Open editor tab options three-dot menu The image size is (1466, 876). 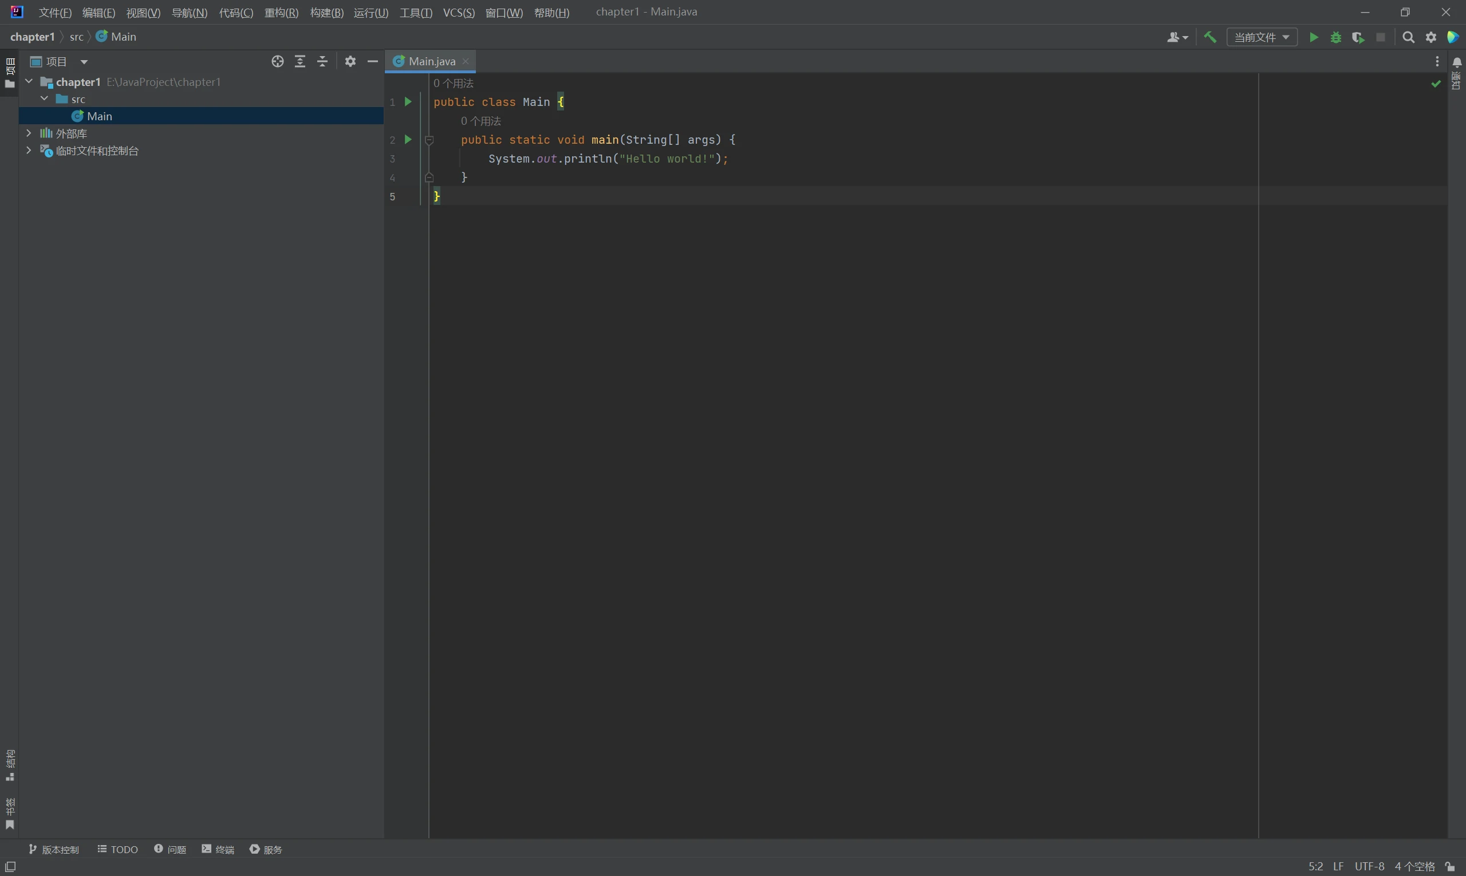[x=1437, y=61]
